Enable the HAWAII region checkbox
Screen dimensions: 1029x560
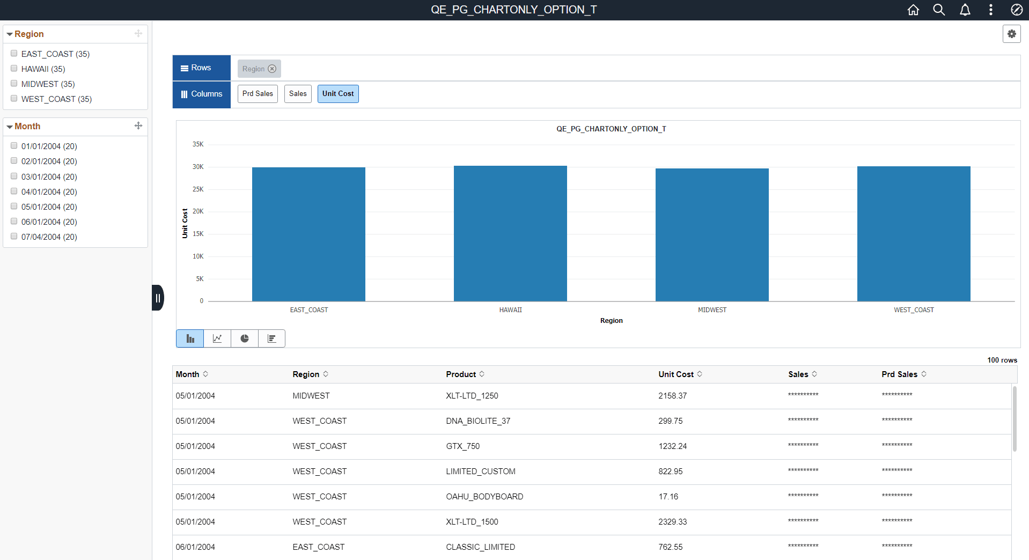13,67
